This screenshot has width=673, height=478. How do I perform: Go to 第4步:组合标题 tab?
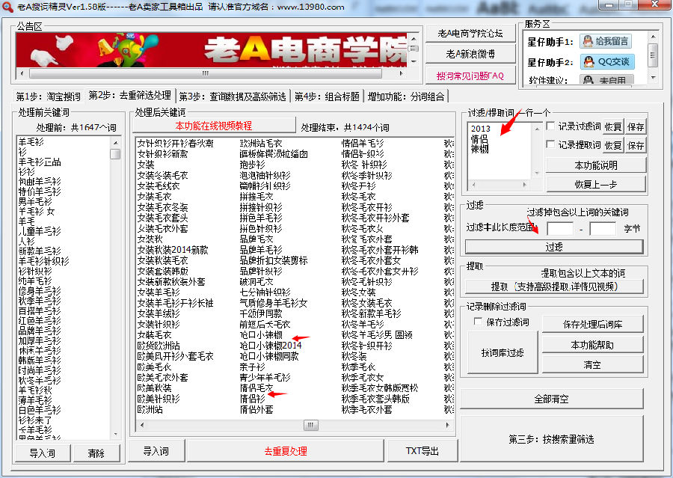tap(327, 96)
